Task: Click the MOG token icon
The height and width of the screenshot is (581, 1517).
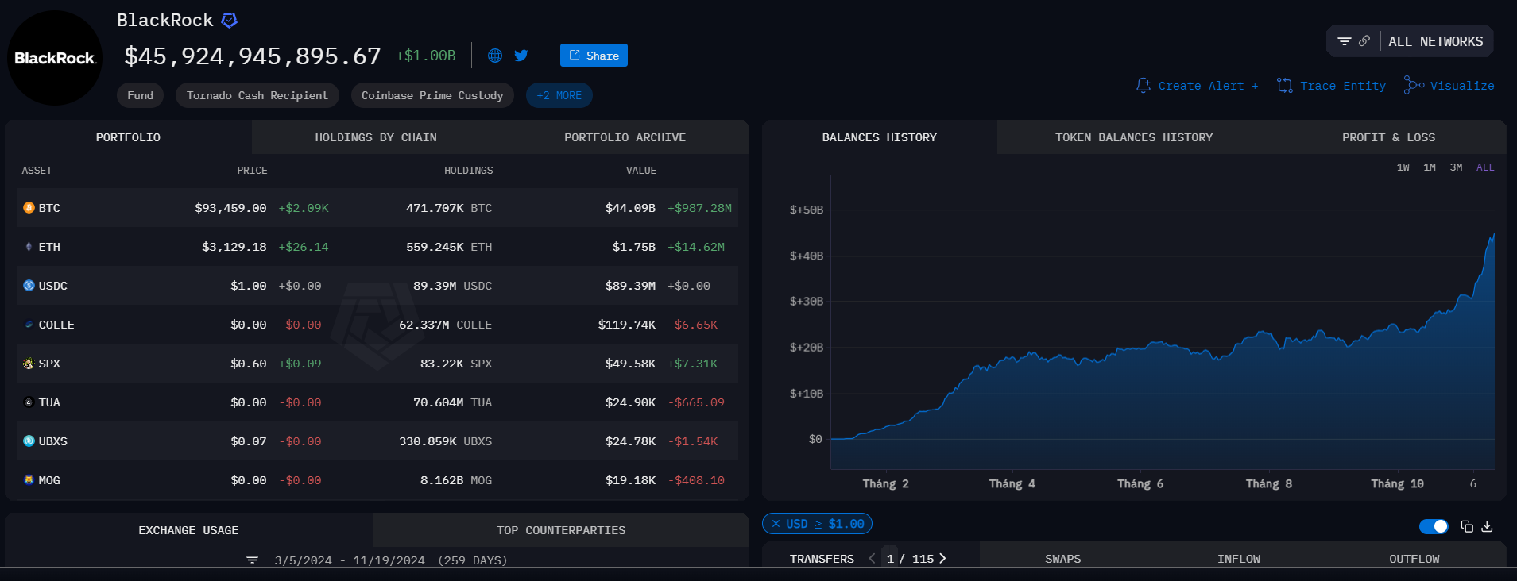Action: pyautogui.click(x=29, y=480)
